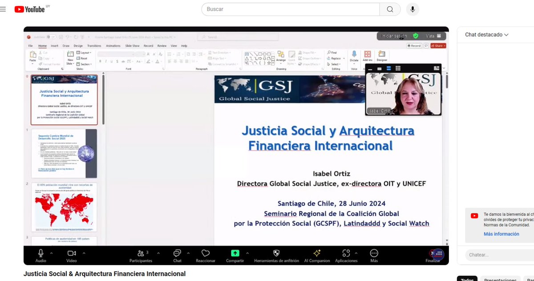Screen dimensions: 534x281
Task: Click the slide thumbnail panel scrollbar
Action: 104,99
